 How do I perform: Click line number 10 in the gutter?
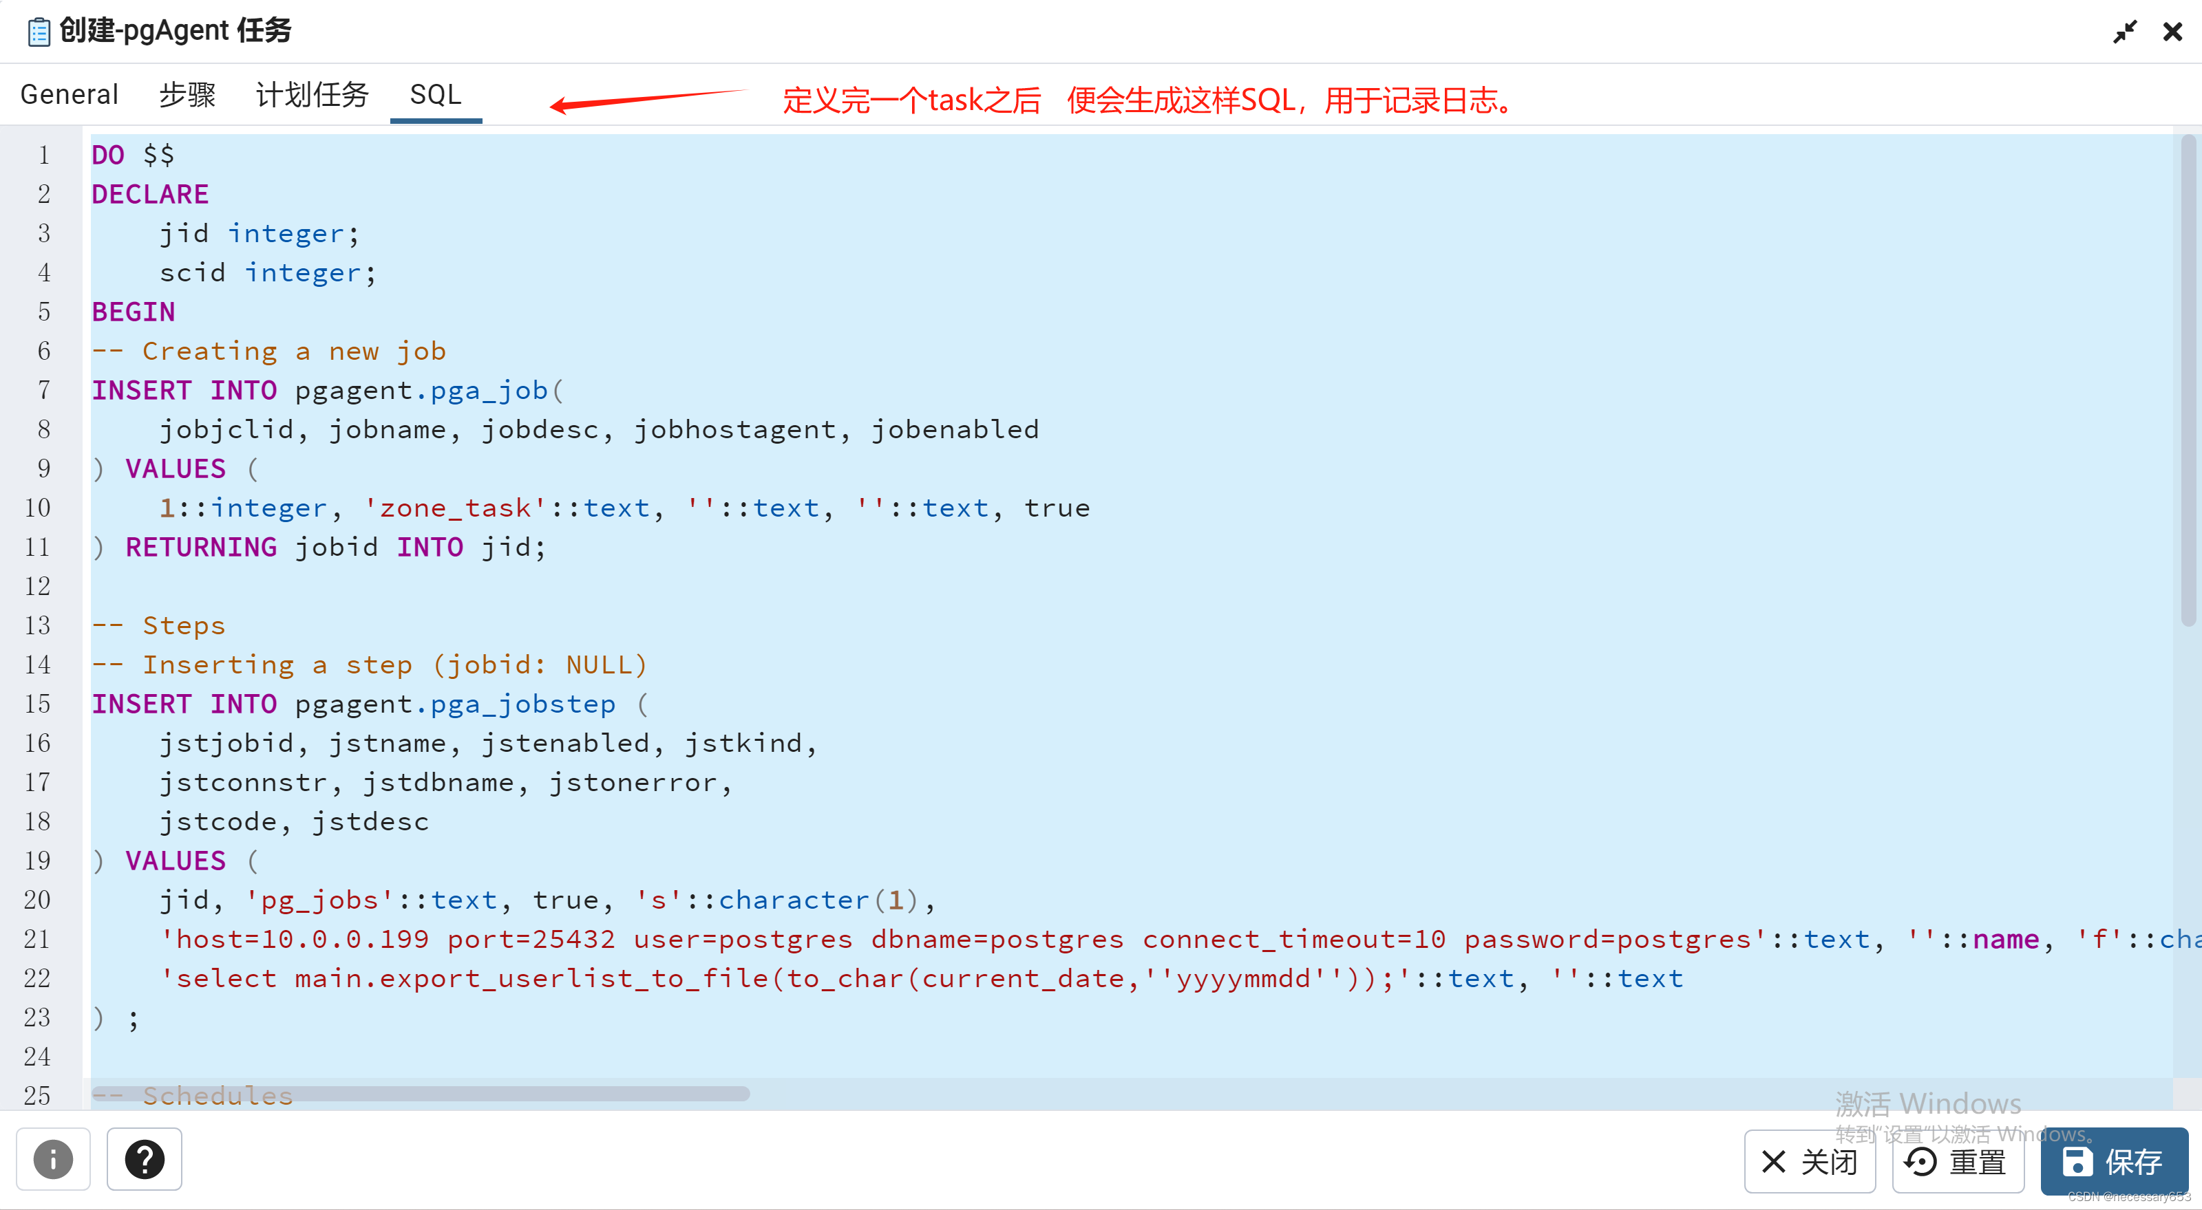tap(38, 508)
